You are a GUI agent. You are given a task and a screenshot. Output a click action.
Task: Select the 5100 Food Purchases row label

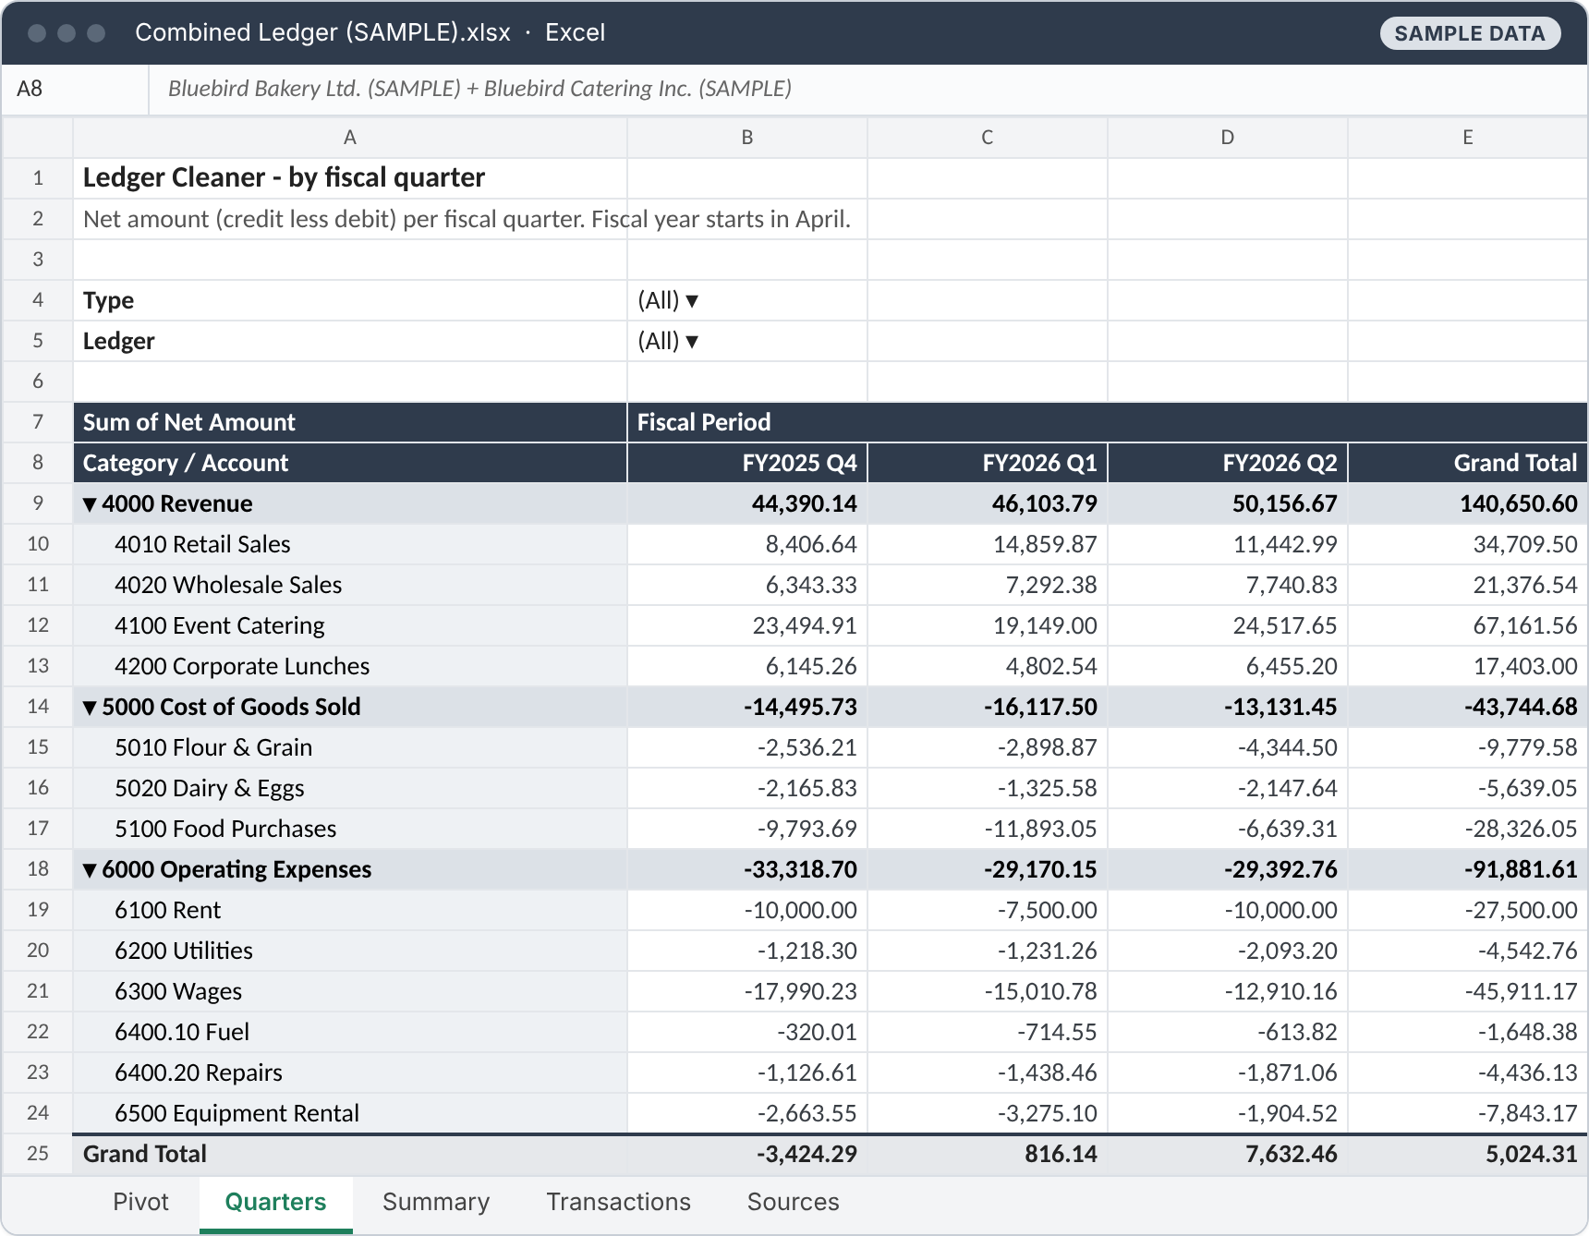(350, 829)
